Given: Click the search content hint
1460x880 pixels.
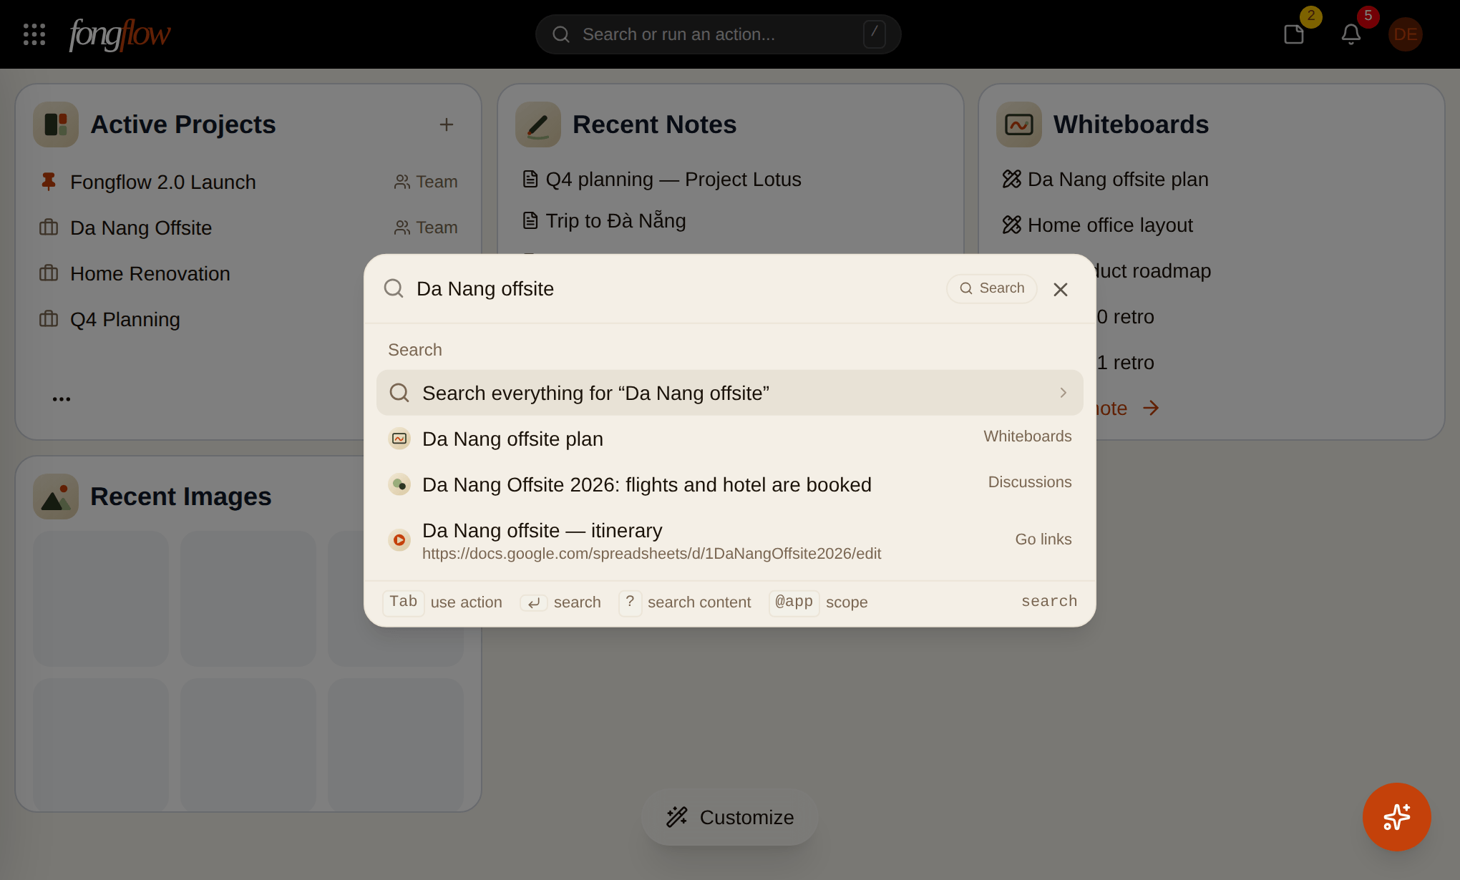Looking at the screenshot, I should click(685, 602).
